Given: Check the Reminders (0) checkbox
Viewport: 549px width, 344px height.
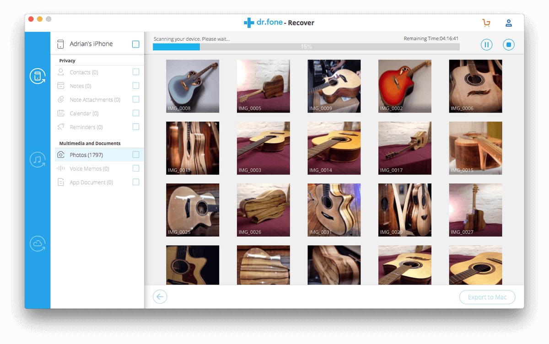Looking at the screenshot, I should coord(135,127).
